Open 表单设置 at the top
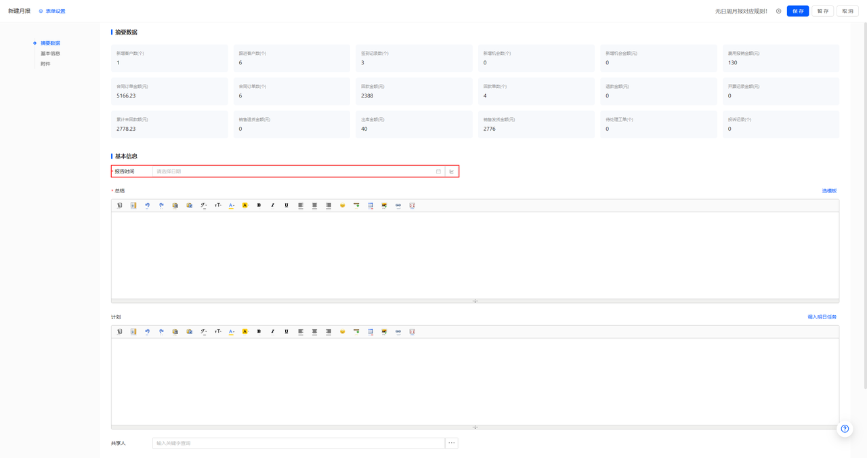This screenshot has width=867, height=458. tap(52, 11)
